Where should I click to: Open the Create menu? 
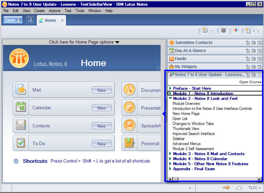point(39,11)
